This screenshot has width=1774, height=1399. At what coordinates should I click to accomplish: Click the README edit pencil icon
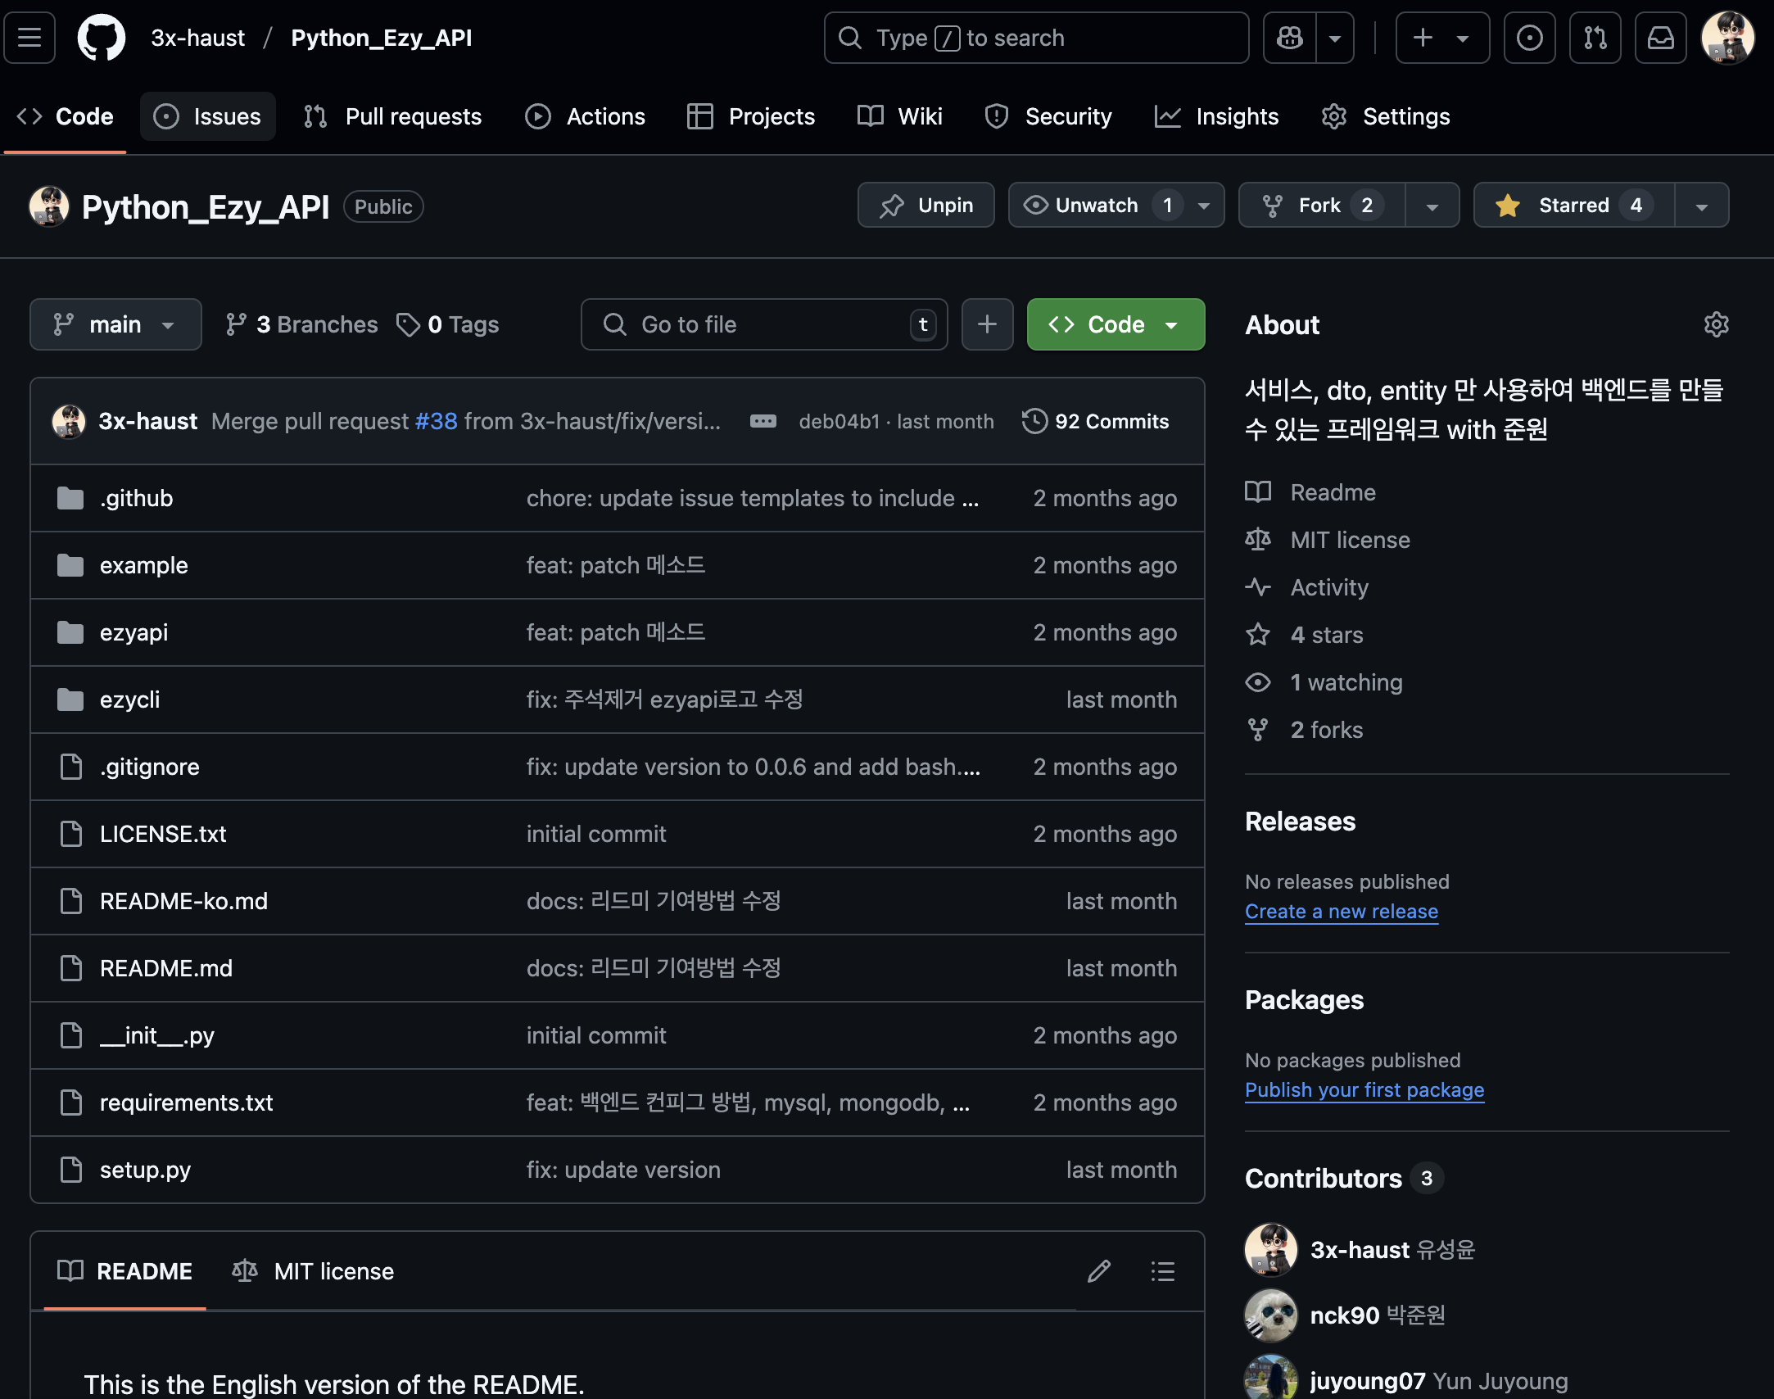pos(1098,1271)
